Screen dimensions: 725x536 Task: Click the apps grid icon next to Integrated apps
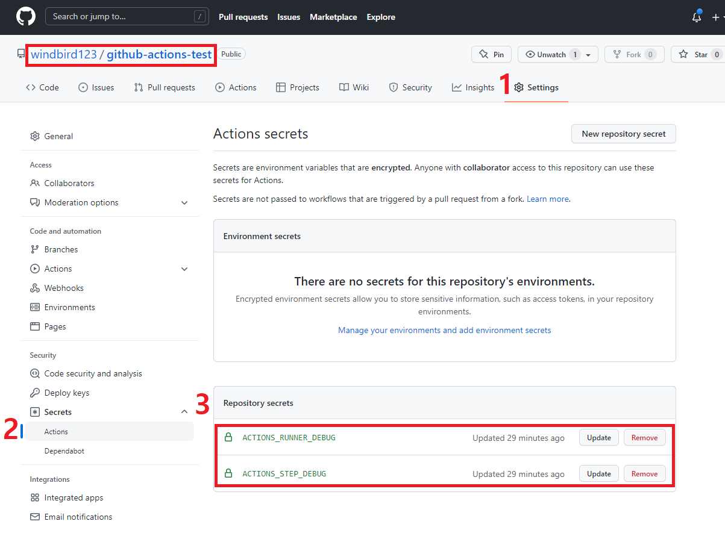(35, 497)
